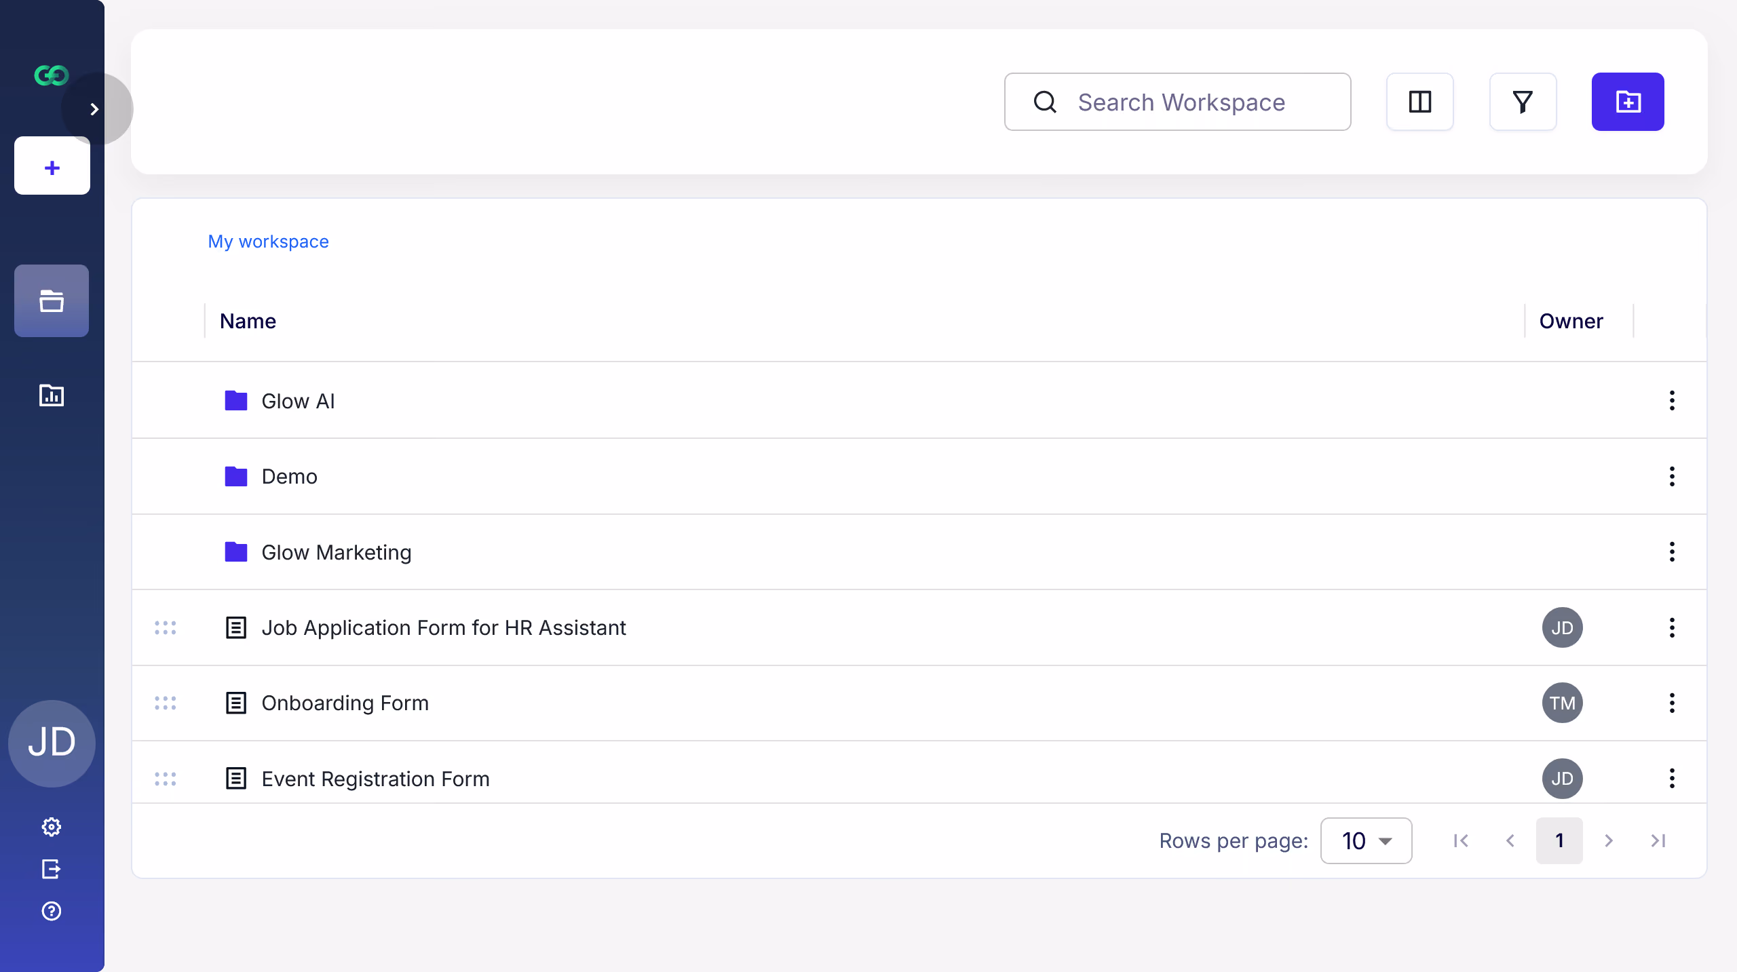Click the logout icon in sidebar
Image resolution: width=1737 pixels, height=972 pixels.
pos(52,868)
